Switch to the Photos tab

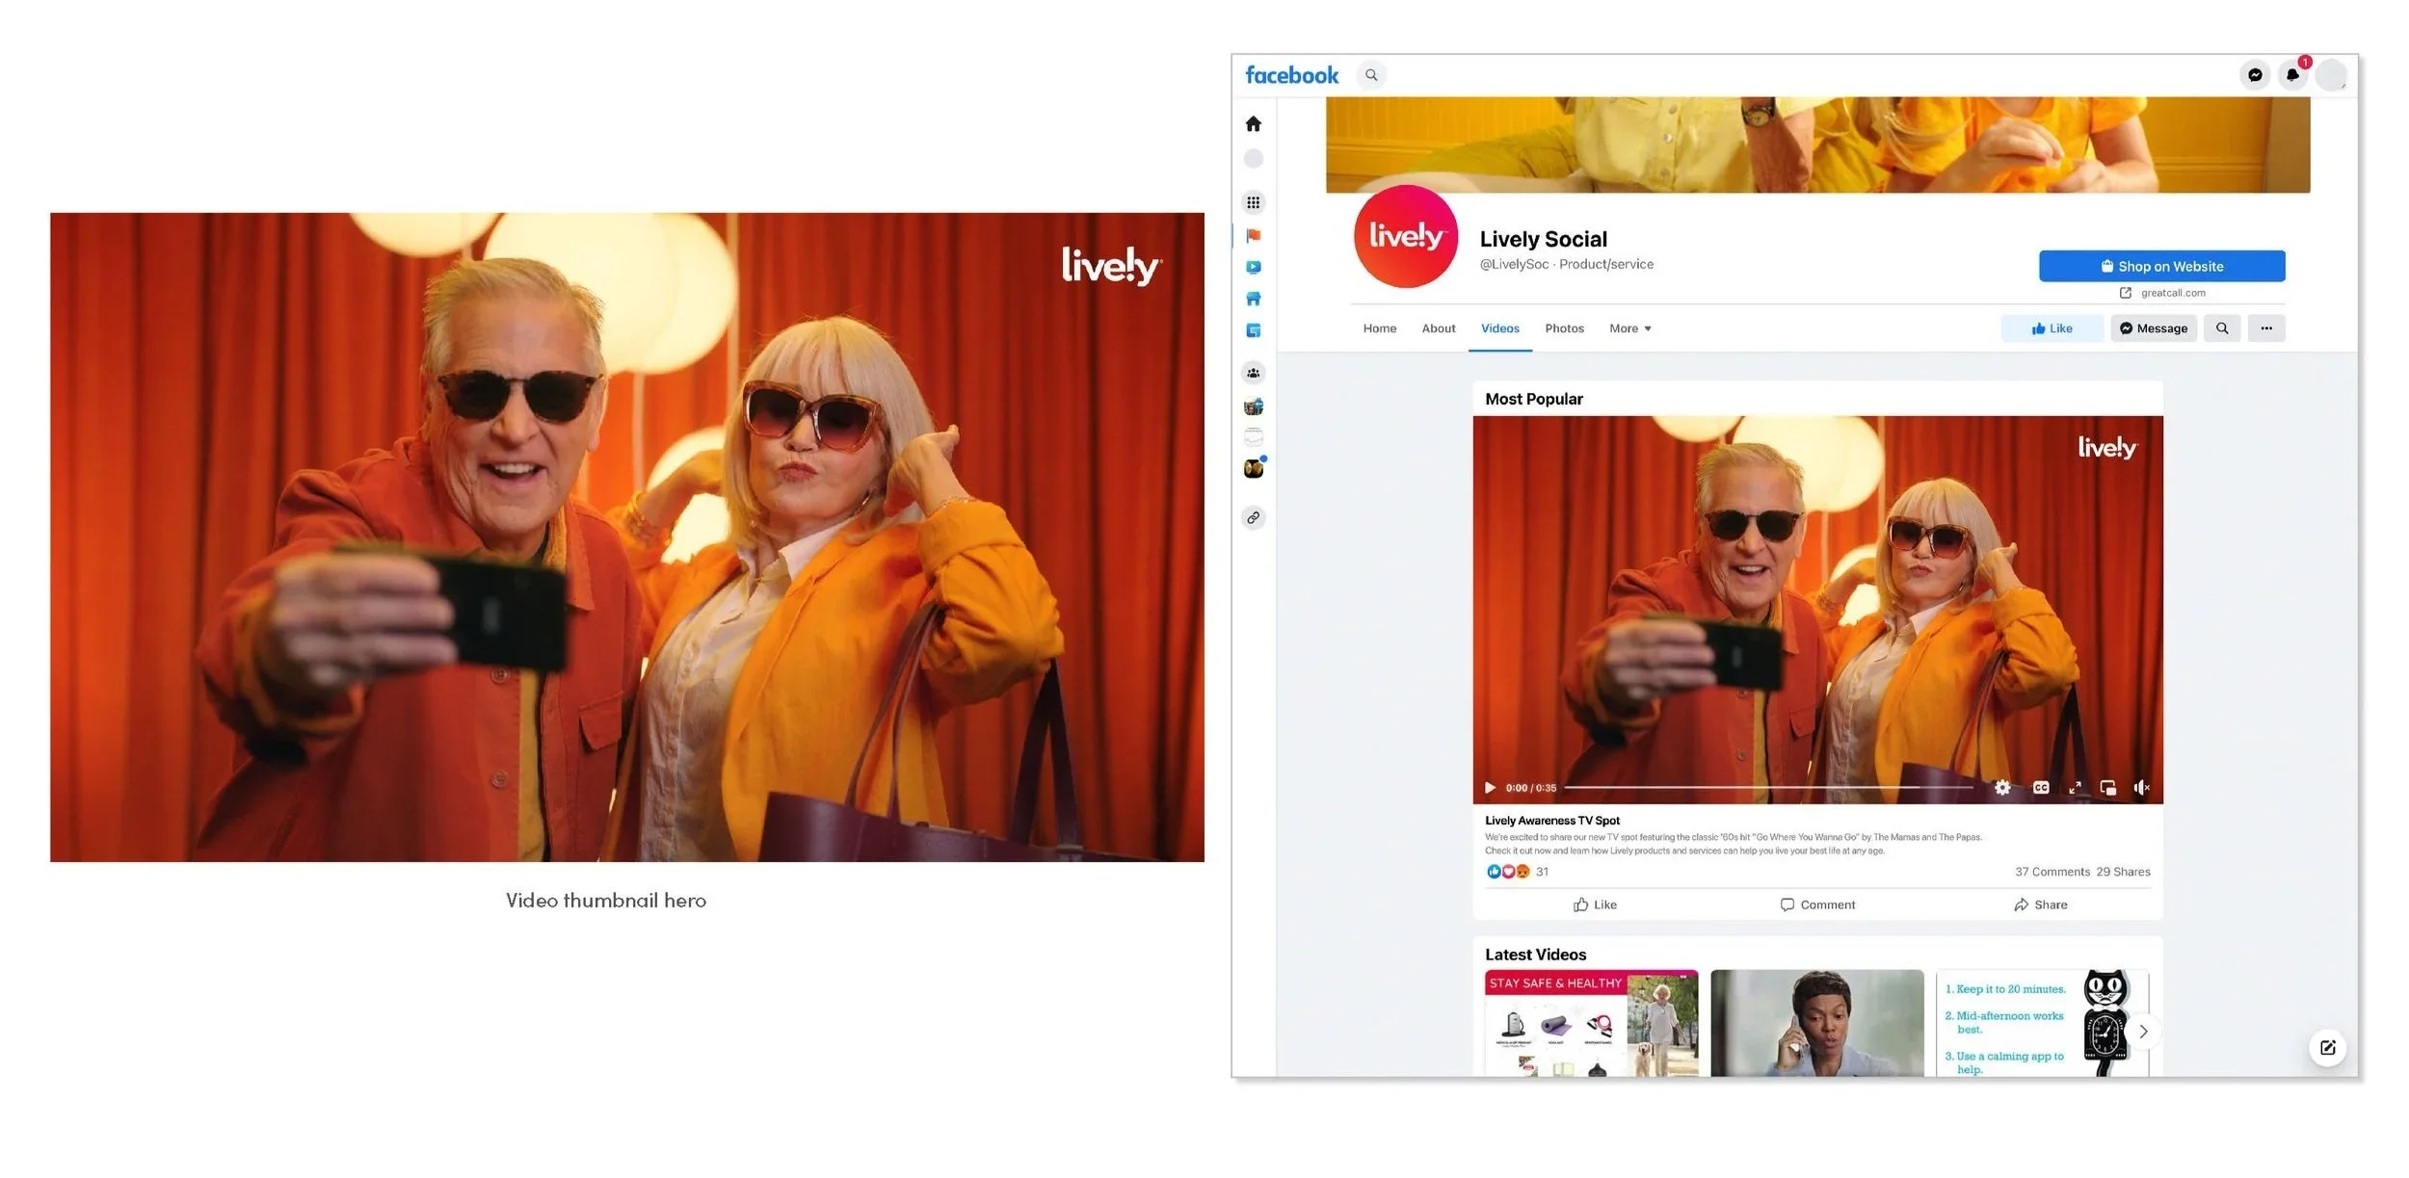click(x=1564, y=328)
